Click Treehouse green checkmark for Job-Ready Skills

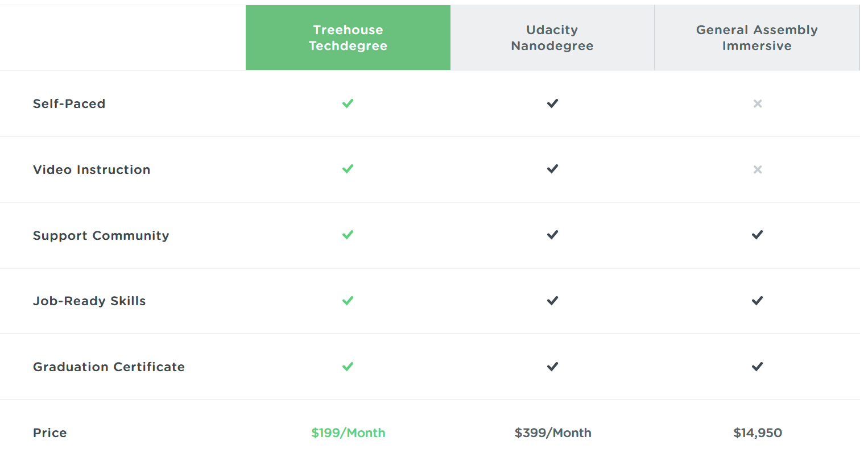348,301
